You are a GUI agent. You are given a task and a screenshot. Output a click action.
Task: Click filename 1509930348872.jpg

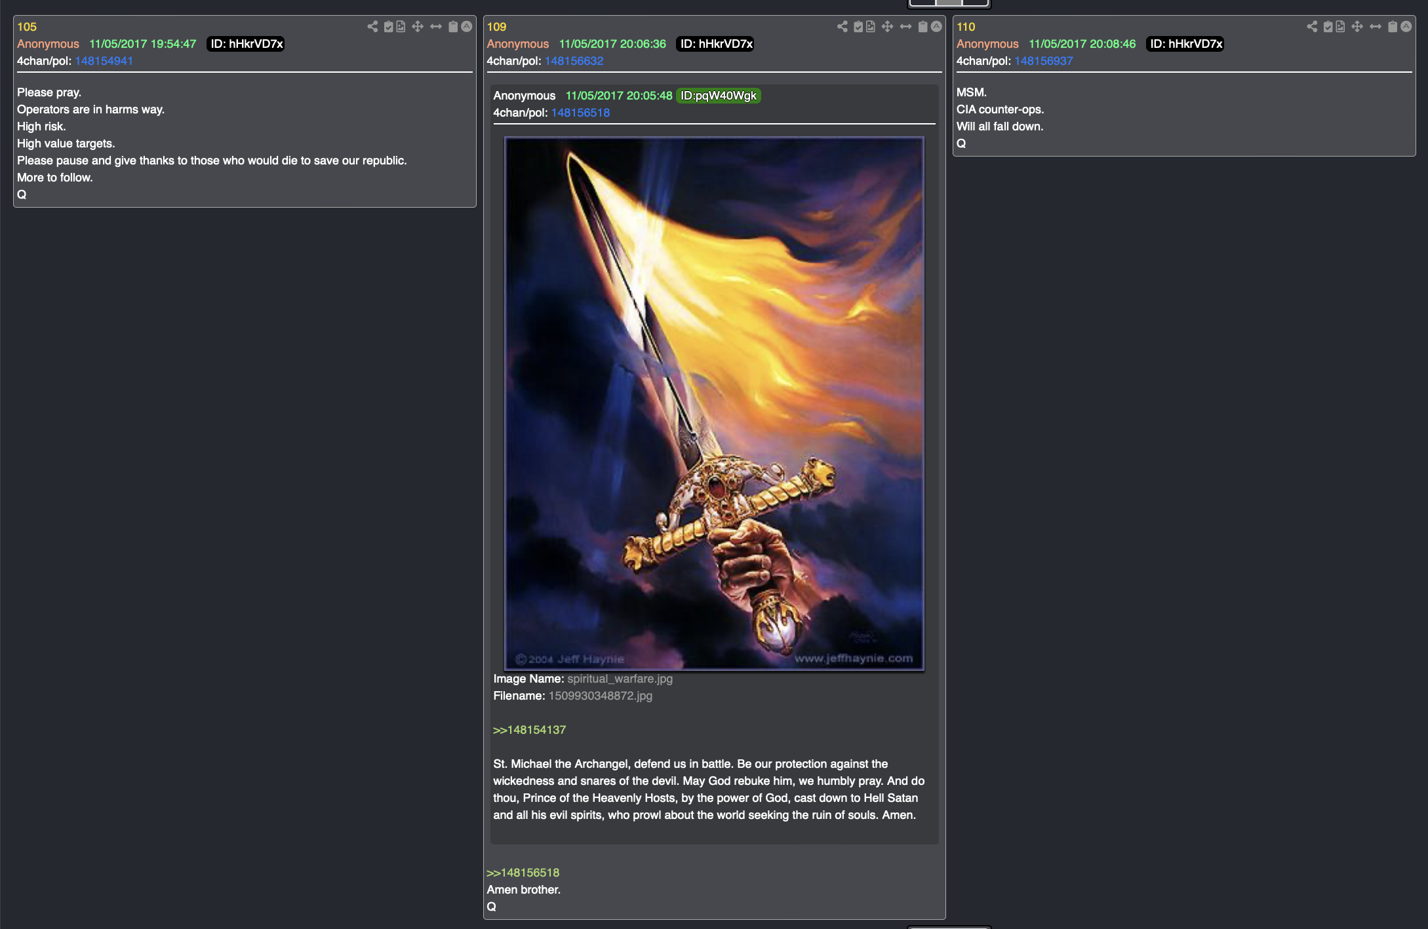(x=600, y=696)
